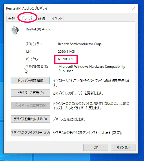144x161 pixels.
Task: Open ドライバーの詳細(I) button
Action: click(30, 80)
